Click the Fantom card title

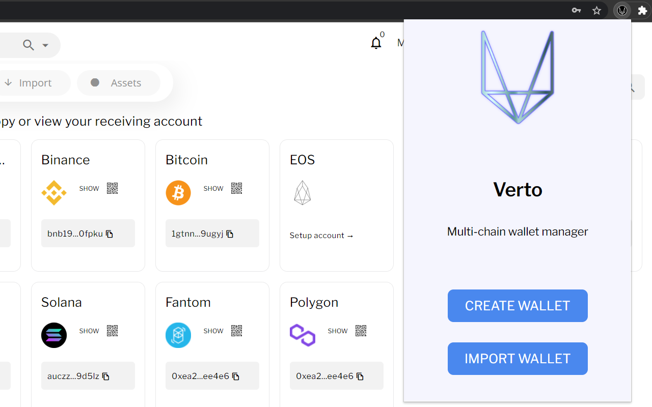coord(188,302)
